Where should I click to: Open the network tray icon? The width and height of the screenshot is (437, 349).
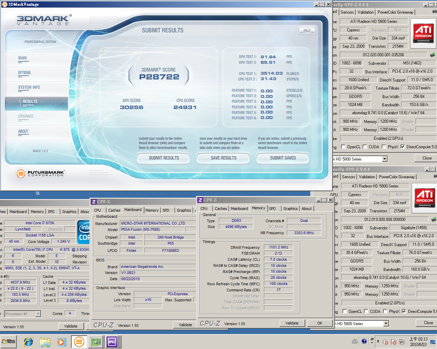(x=402, y=342)
